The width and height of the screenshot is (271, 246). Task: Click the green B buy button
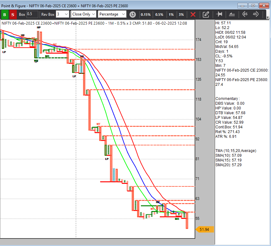tap(5, 15)
